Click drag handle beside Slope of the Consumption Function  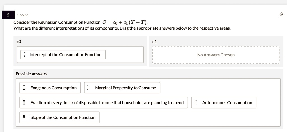pos(24,117)
